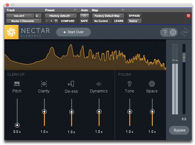Image resolution: width=195 pixels, height=145 pixels.
Task: Open the Factory Default Map dropdown
Action: click(108, 16)
